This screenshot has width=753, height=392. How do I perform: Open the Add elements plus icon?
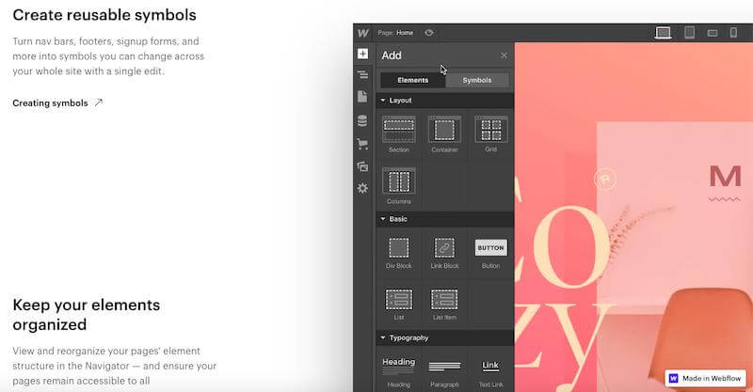pos(363,54)
